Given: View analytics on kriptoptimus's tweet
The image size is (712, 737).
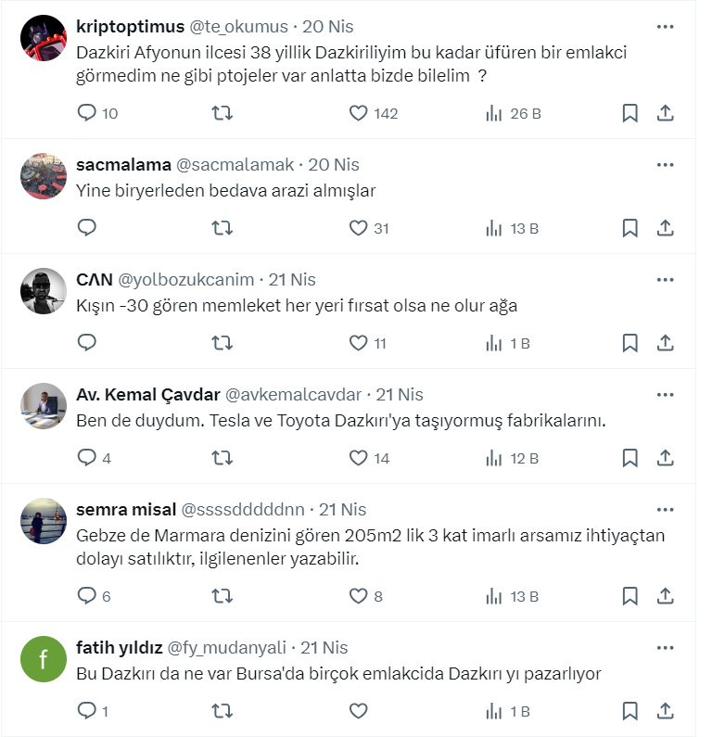Looking at the screenshot, I should pyautogui.click(x=494, y=113).
